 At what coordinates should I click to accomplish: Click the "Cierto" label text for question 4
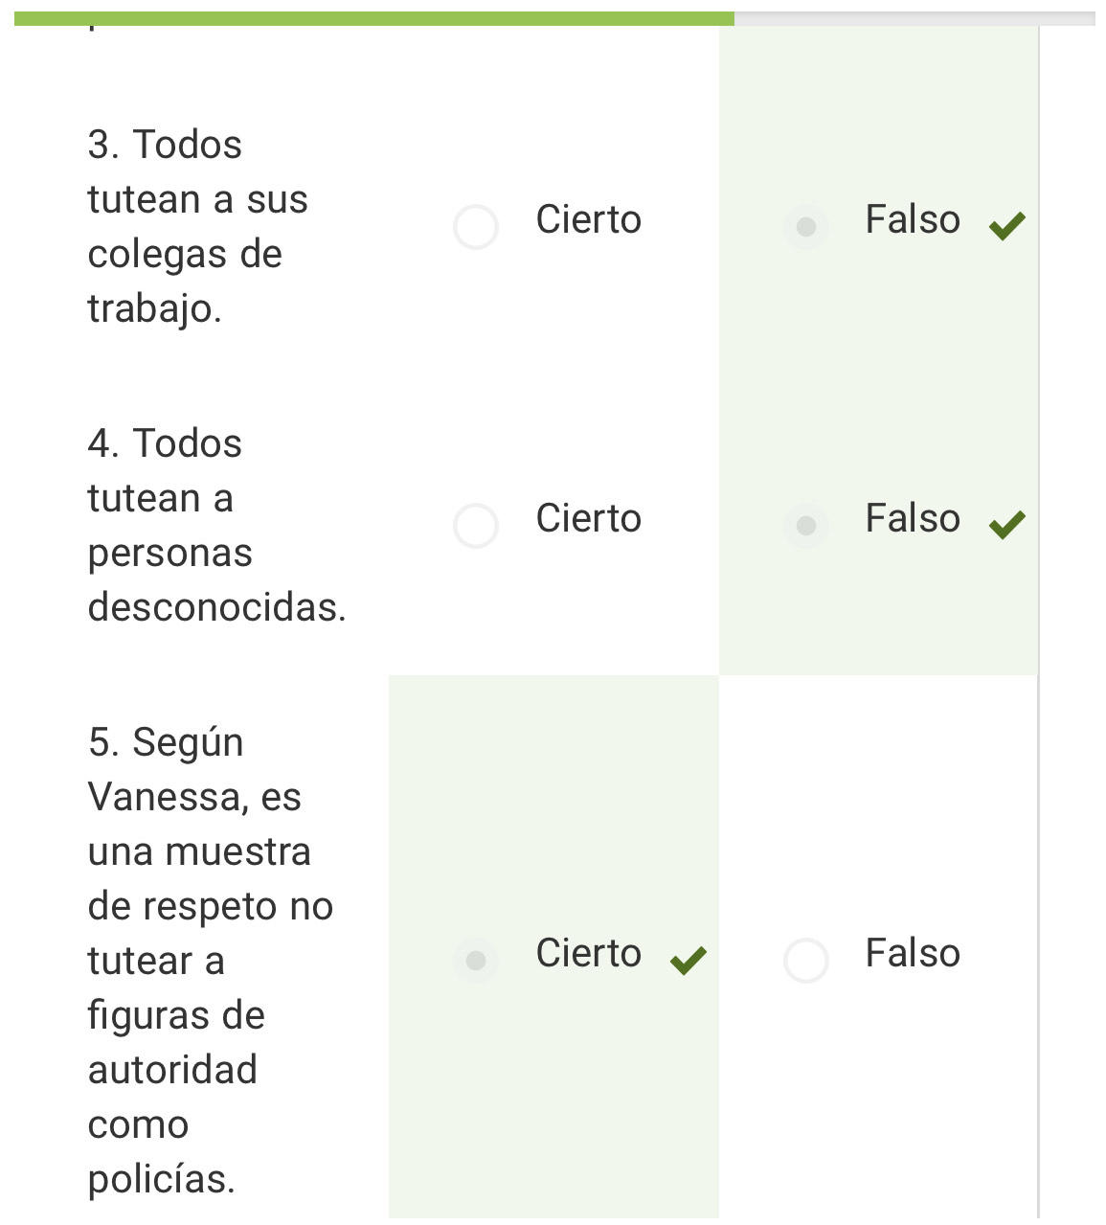coord(588,519)
